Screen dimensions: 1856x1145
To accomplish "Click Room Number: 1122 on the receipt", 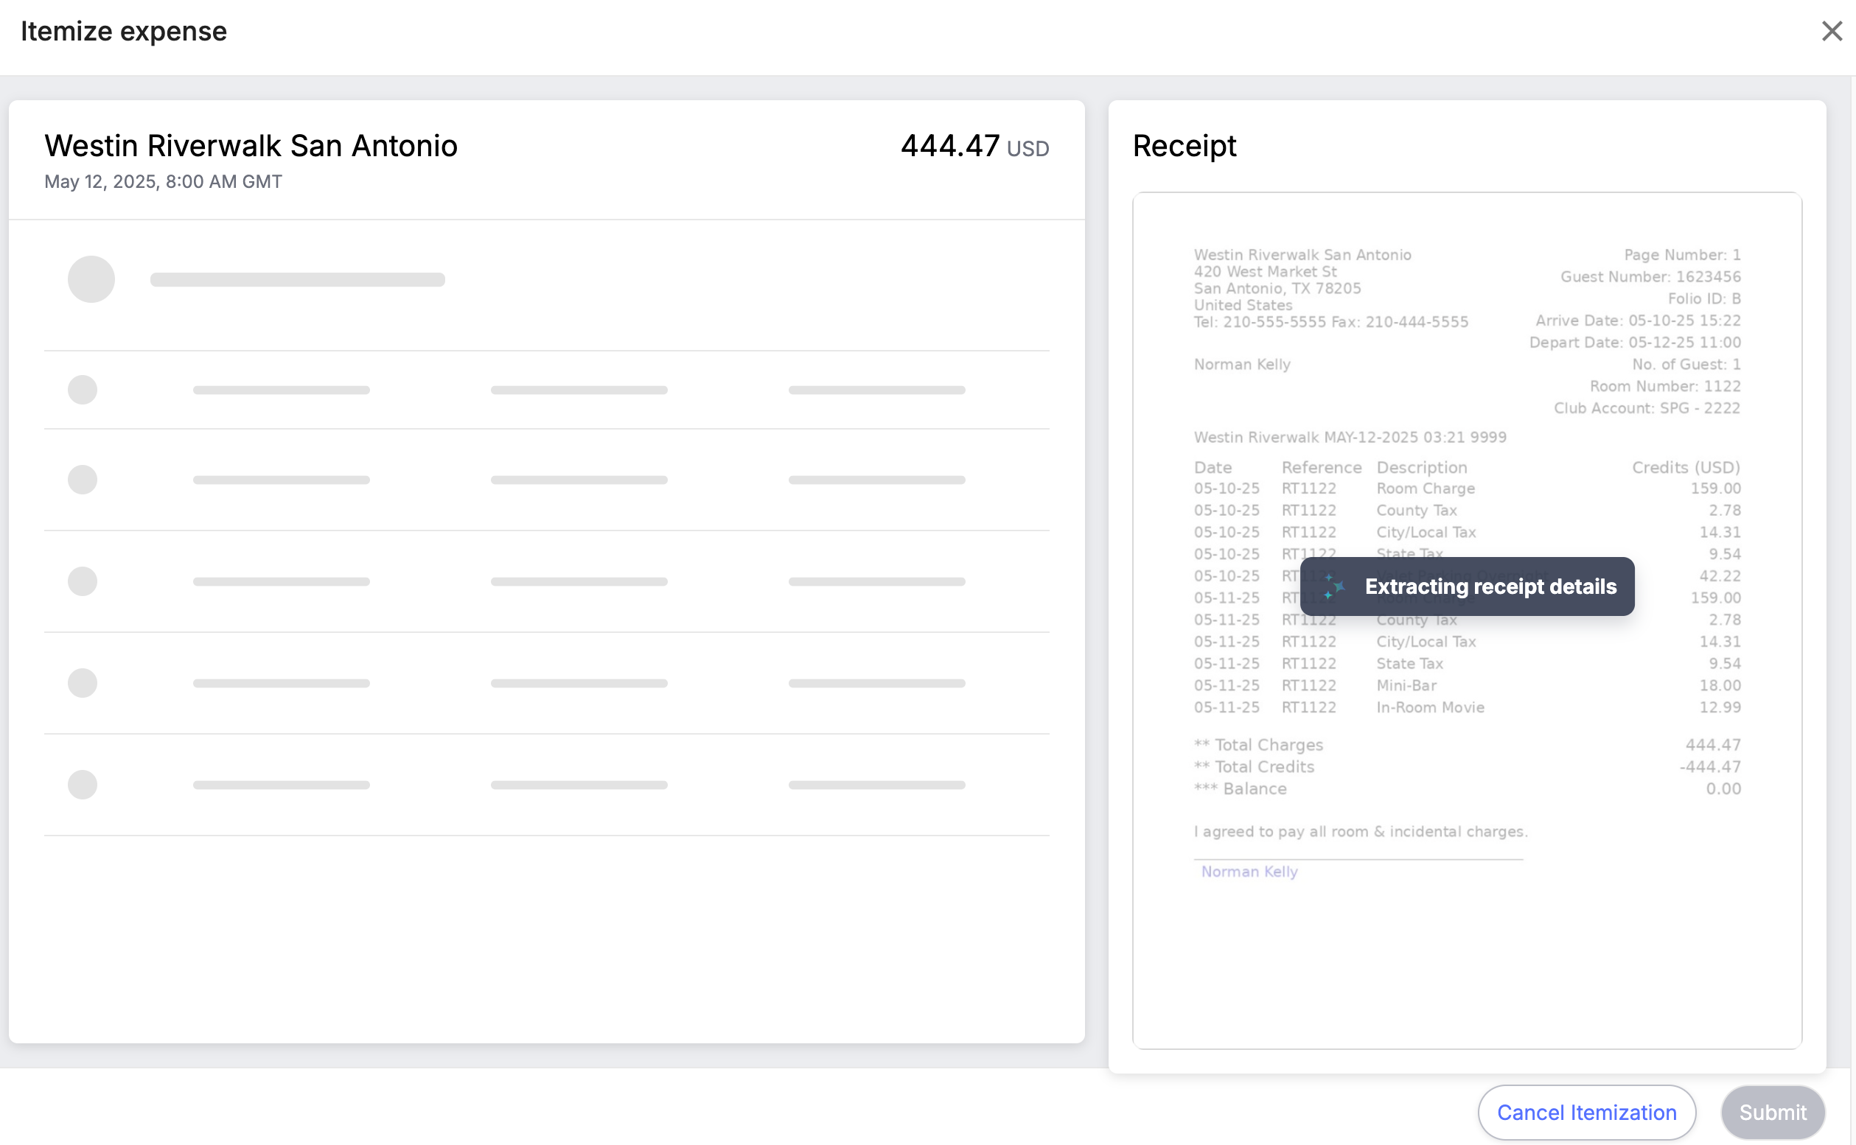I will (x=1665, y=386).
